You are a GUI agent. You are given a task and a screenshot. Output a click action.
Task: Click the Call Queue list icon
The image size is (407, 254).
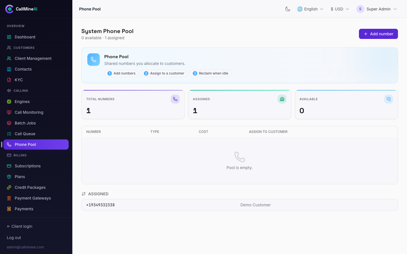click(x=9, y=134)
